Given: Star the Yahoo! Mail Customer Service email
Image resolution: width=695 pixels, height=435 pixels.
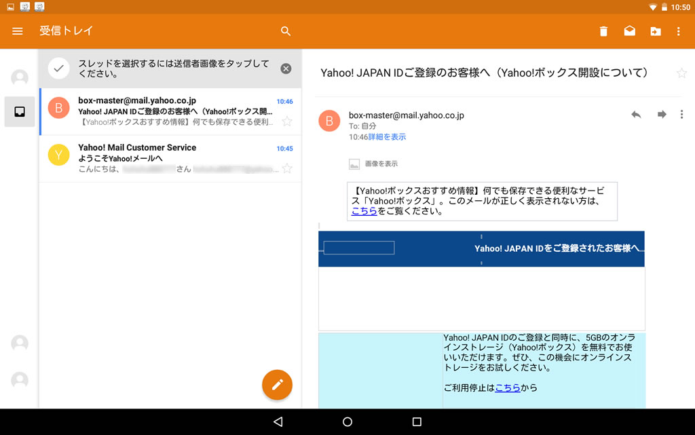Looking at the screenshot, I should [x=287, y=168].
